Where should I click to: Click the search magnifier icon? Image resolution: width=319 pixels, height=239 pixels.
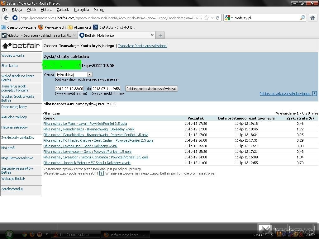point(302,18)
